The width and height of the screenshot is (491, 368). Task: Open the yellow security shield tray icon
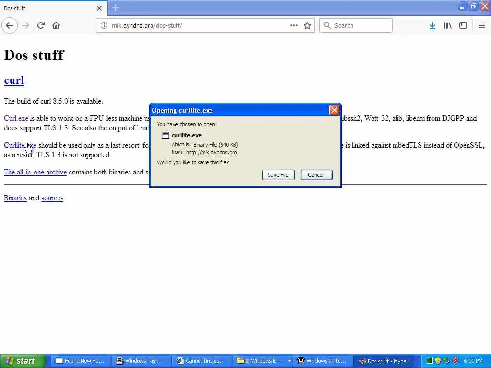point(438,361)
